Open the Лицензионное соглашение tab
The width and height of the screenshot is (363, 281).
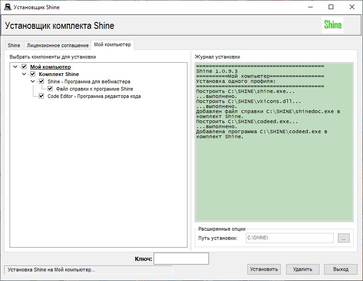tap(58, 45)
